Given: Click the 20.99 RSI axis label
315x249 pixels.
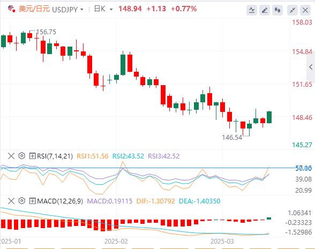Looking at the screenshot, I should (303, 190).
